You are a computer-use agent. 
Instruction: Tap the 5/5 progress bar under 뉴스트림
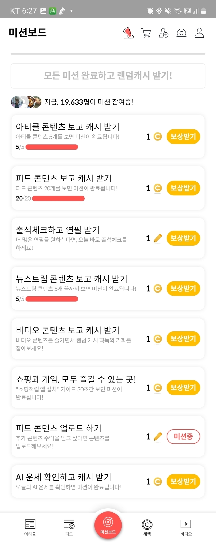[x=52, y=299]
